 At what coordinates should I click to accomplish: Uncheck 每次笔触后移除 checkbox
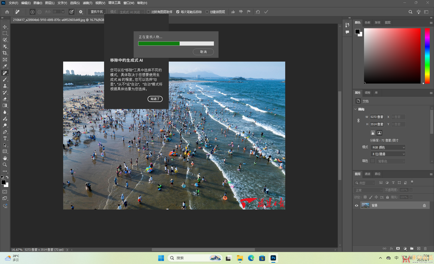[178, 12]
